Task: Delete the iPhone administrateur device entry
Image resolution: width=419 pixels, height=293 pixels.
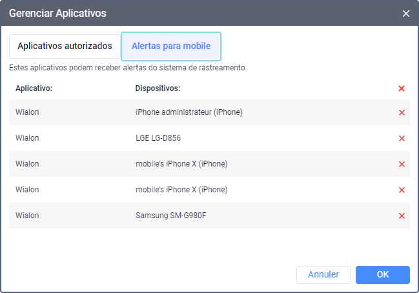Action: (x=402, y=113)
